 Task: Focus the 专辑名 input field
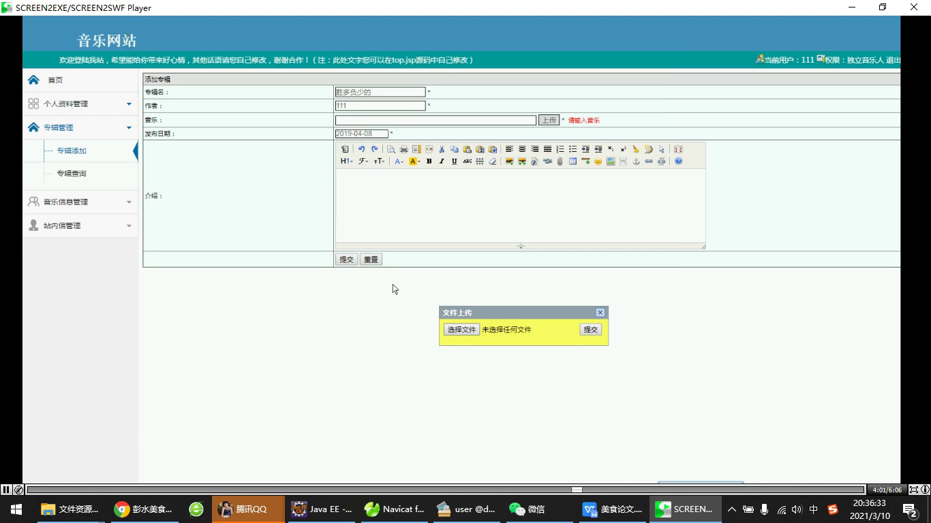point(380,92)
